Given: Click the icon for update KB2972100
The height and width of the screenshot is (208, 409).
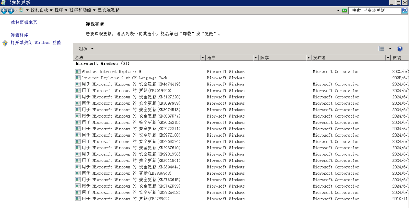Looking at the screenshot, I should (x=78, y=135).
